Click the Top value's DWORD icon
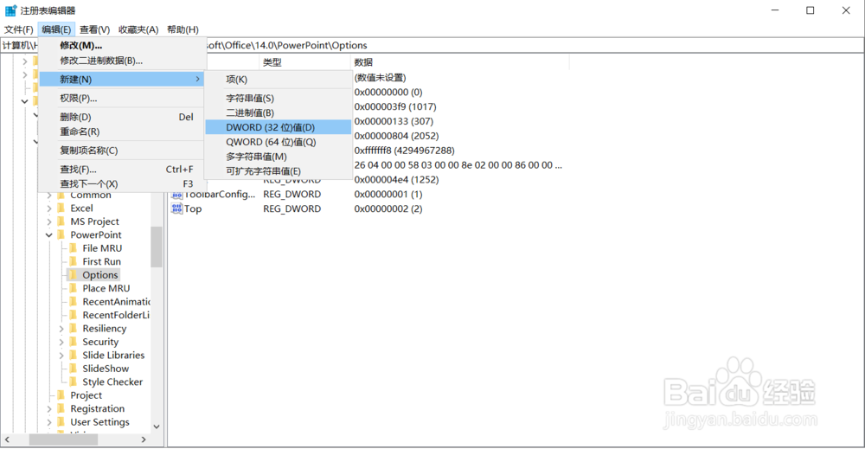 click(176, 208)
